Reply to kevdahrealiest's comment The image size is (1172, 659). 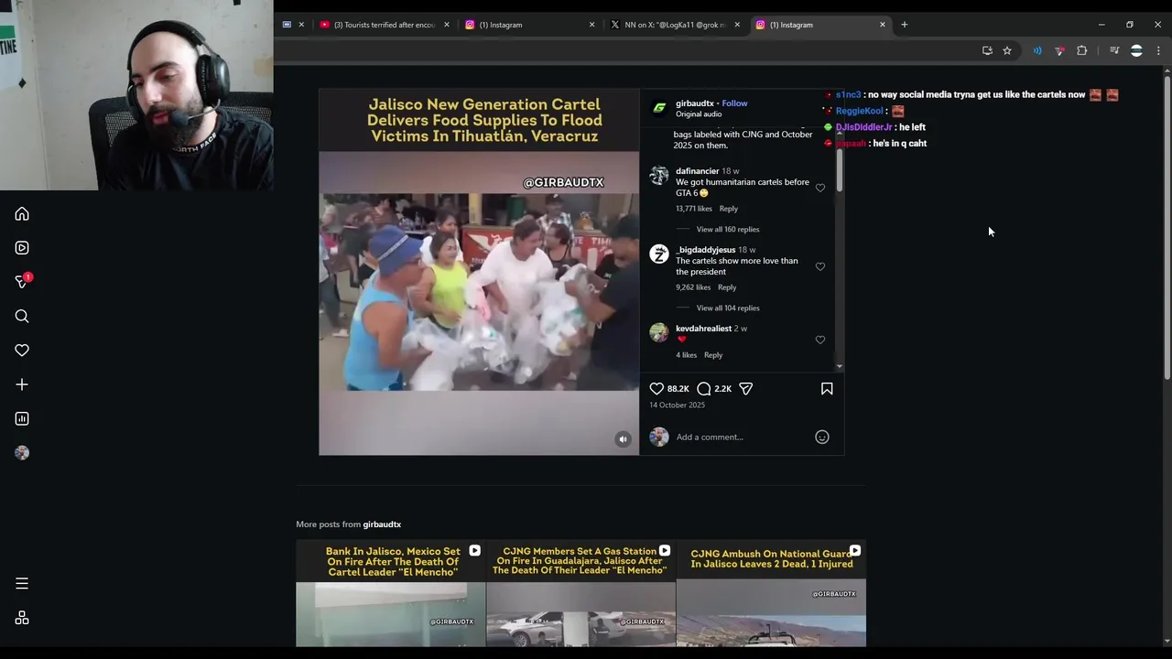coord(713,355)
